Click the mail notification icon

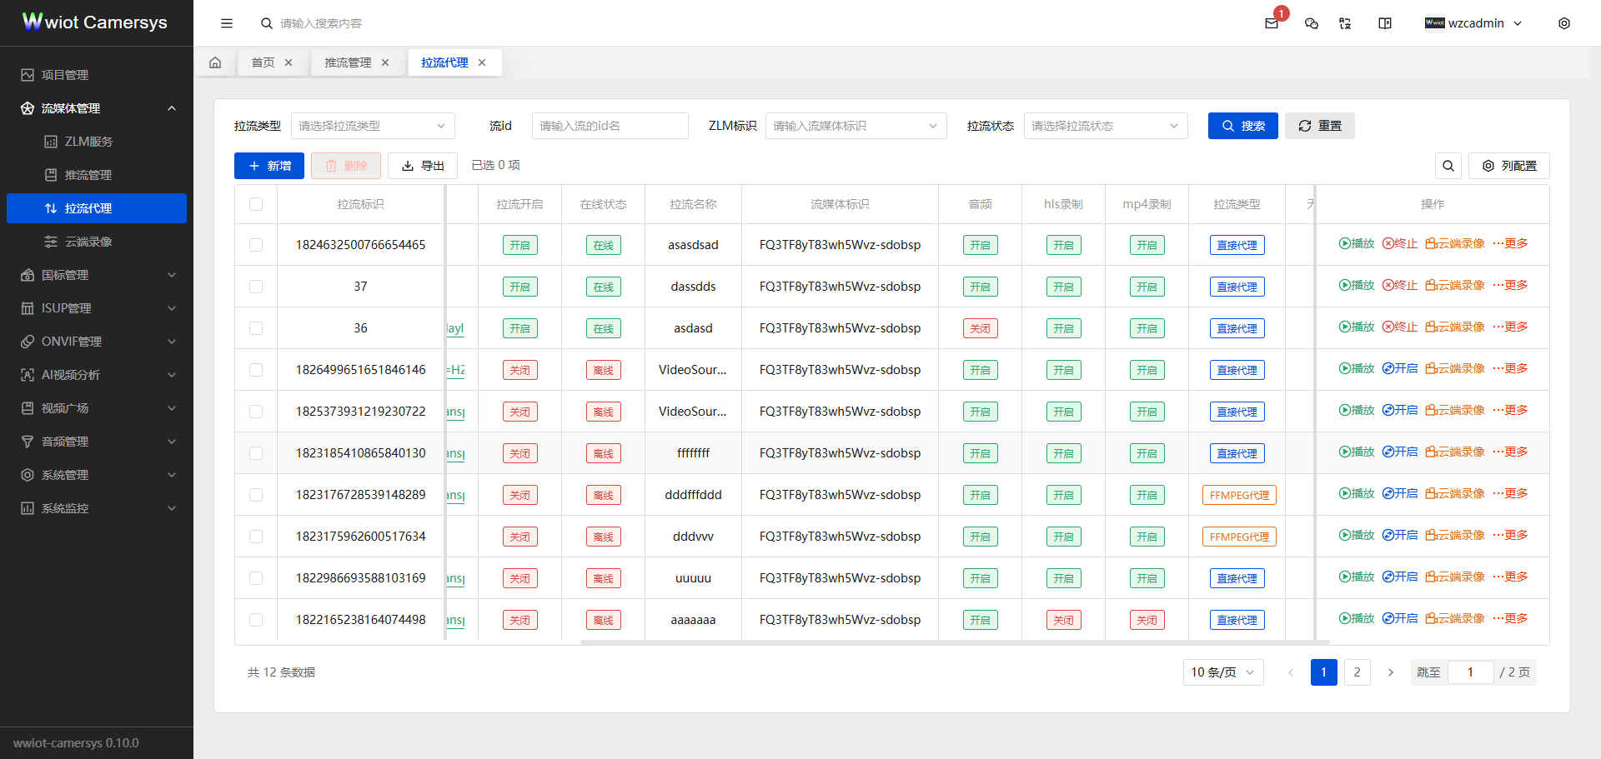click(x=1271, y=23)
